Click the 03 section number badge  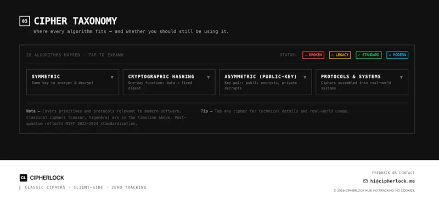[25, 21]
